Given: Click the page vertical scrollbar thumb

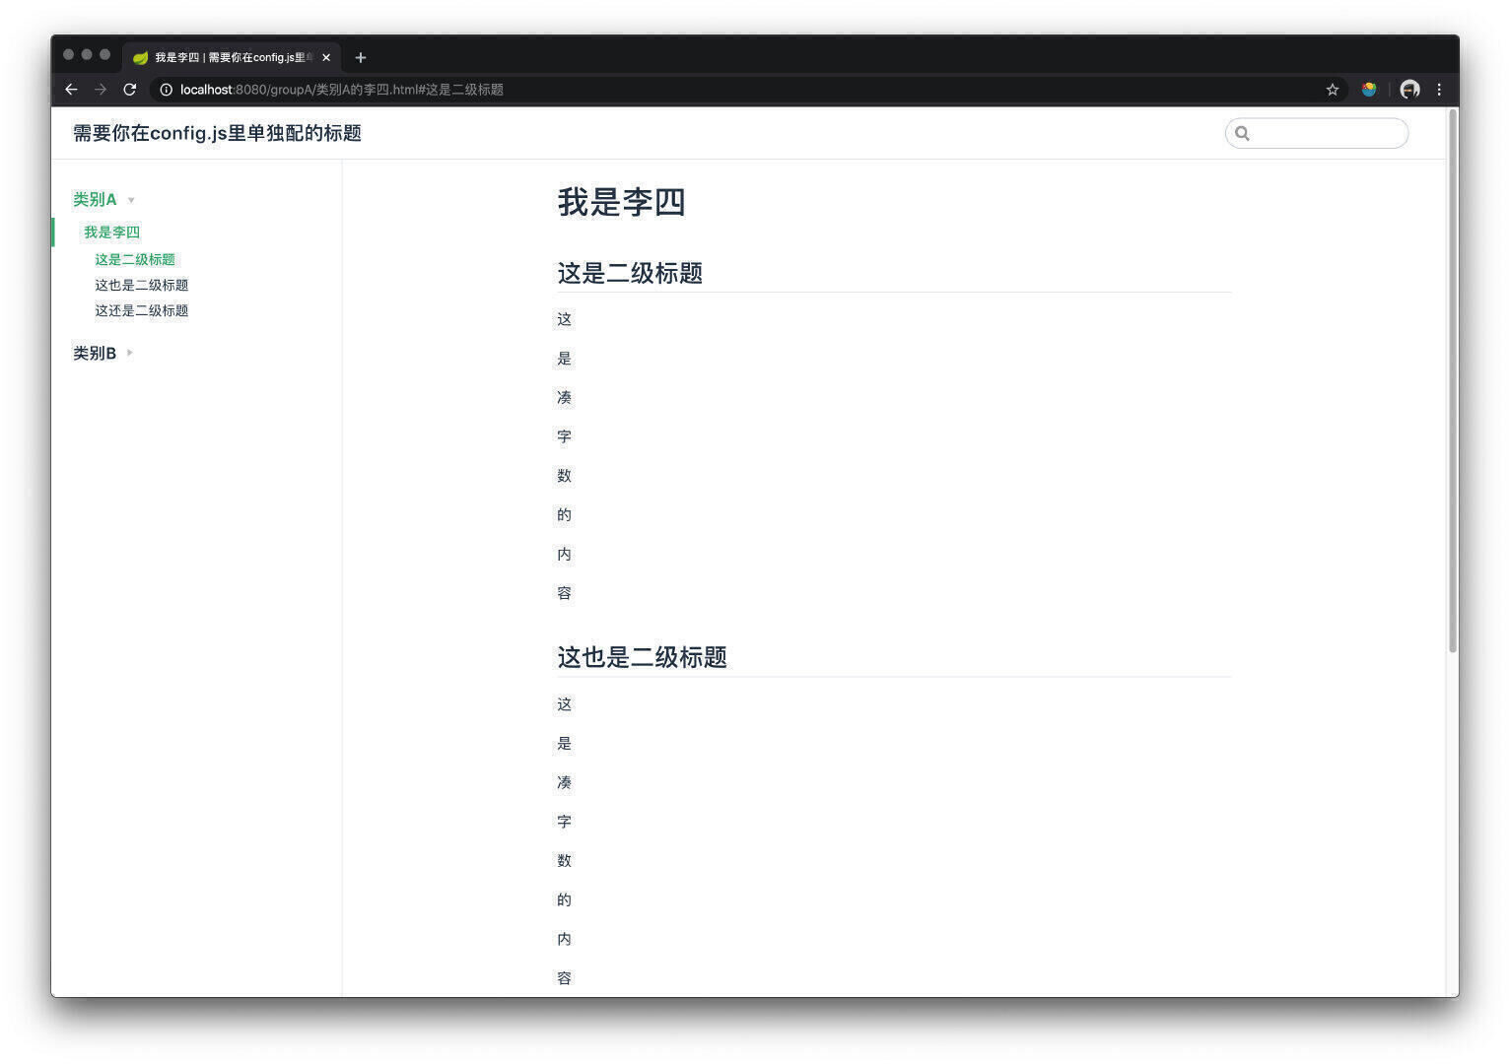Looking at the screenshot, I should (1453, 380).
